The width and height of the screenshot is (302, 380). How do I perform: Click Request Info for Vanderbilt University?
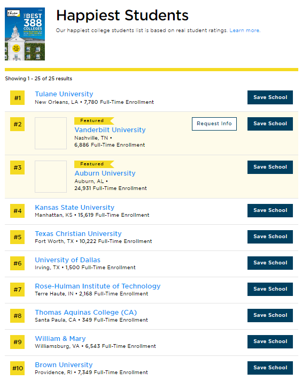pos(214,124)
